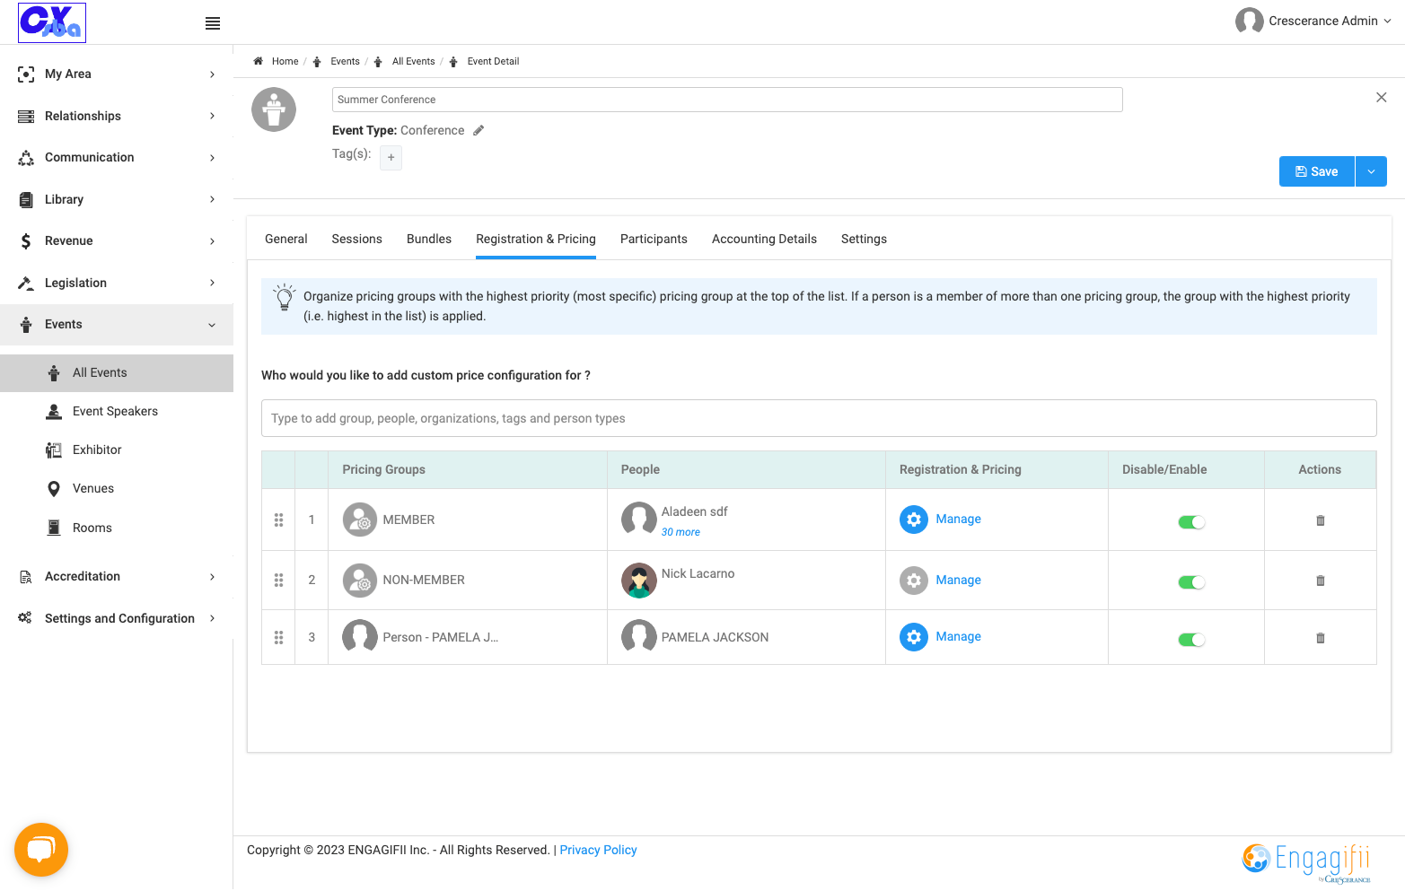Click the custom price configuration search field

click(x=819, y=418)
